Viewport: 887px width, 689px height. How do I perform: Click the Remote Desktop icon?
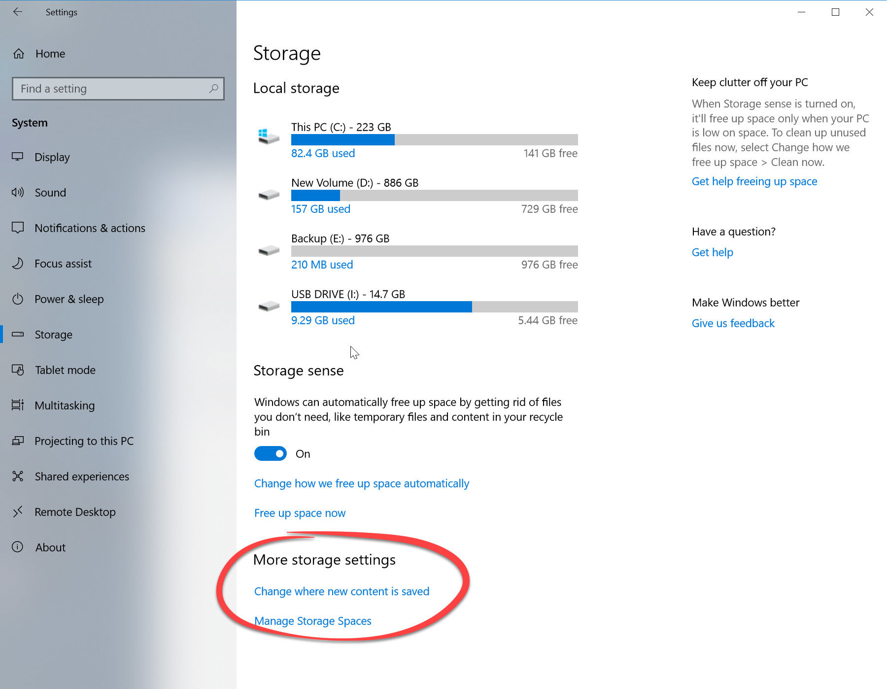(18, 512)
